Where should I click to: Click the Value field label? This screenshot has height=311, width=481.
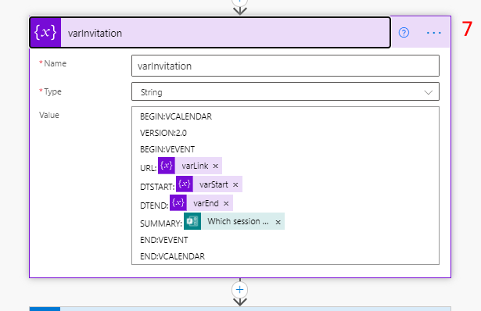[49, 115]
